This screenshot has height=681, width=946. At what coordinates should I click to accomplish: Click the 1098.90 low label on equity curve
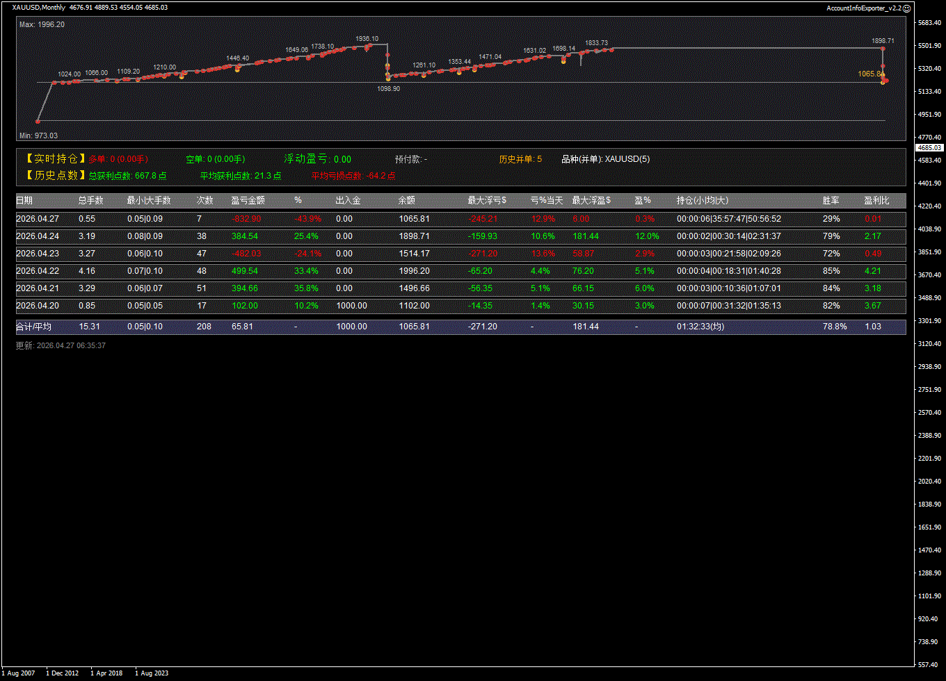click(388, 88)
